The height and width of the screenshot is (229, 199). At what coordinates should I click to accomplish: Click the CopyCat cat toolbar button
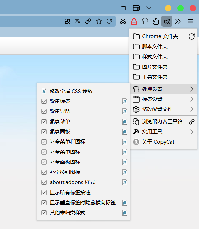[x=167, y=21]
